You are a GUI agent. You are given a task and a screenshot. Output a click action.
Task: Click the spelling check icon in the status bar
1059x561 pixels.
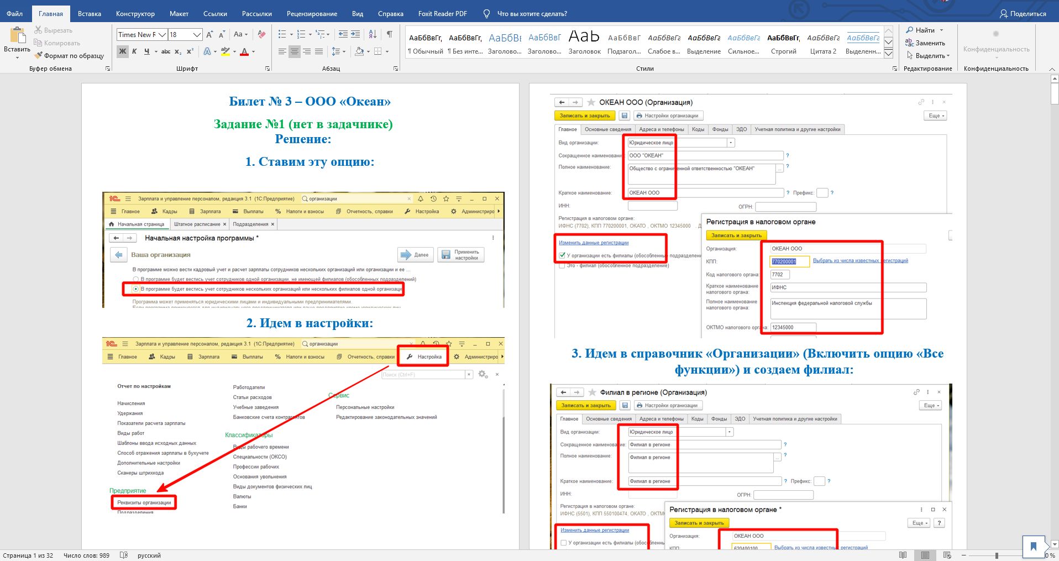click(124, 555)
